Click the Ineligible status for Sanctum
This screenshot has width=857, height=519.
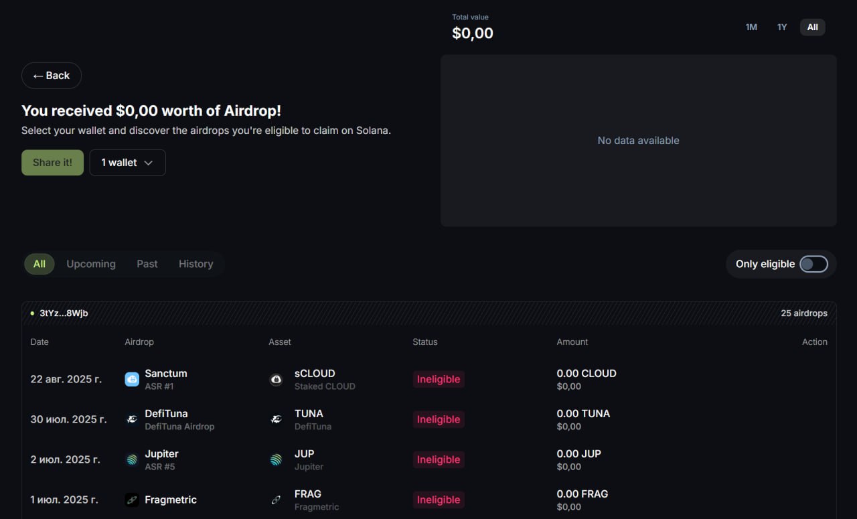[439, 380]
